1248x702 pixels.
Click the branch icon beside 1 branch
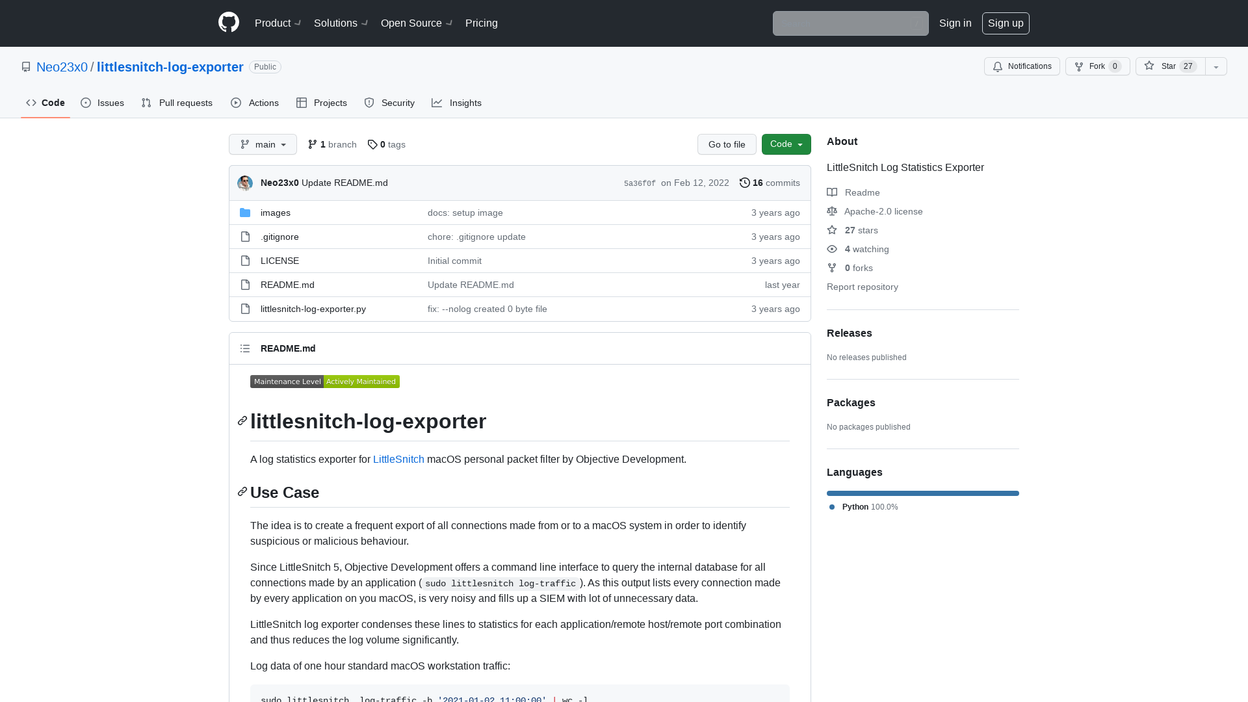[313, 144]
